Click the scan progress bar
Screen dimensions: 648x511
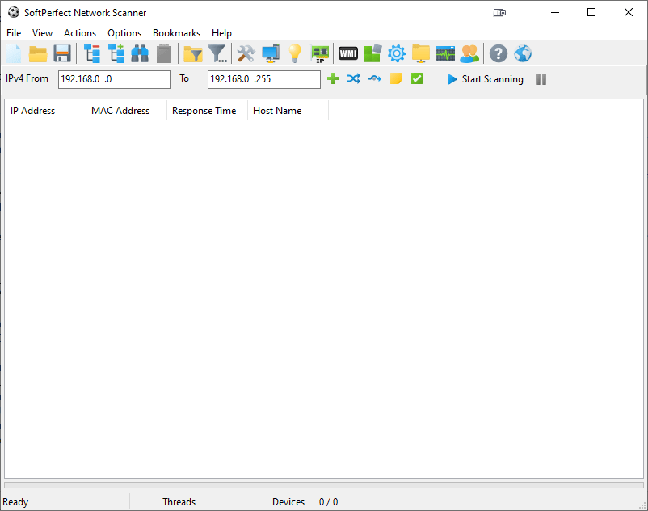click(324, 485)
